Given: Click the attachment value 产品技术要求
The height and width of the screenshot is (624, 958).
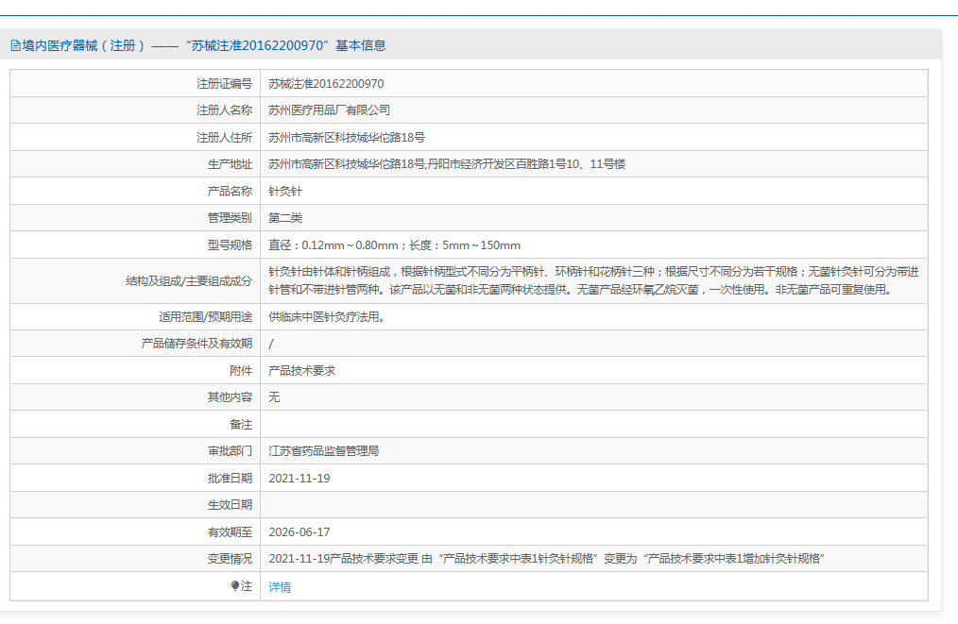Looking at the screenshot, I should (301, 371).
